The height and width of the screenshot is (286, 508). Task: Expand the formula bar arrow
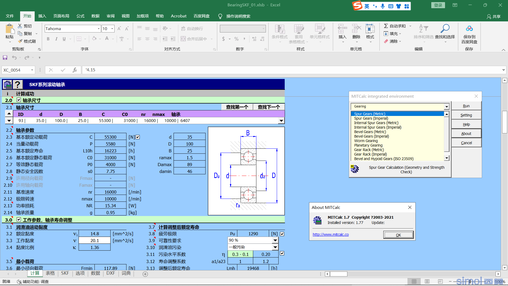[503, 70]
